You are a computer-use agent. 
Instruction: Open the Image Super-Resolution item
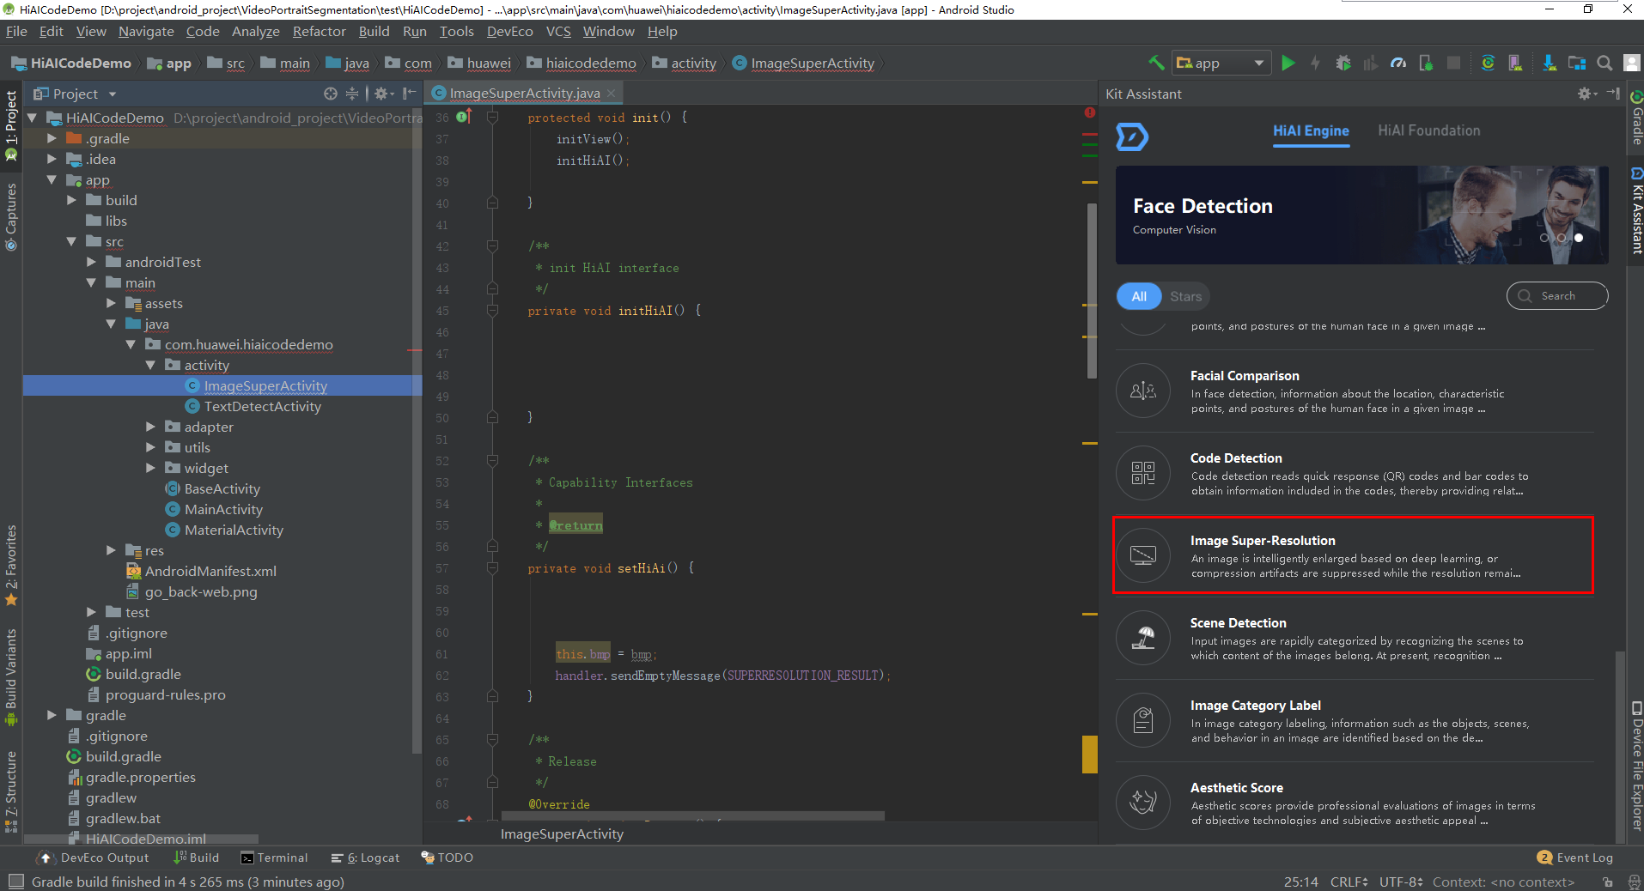click(x=1352, y=555)
